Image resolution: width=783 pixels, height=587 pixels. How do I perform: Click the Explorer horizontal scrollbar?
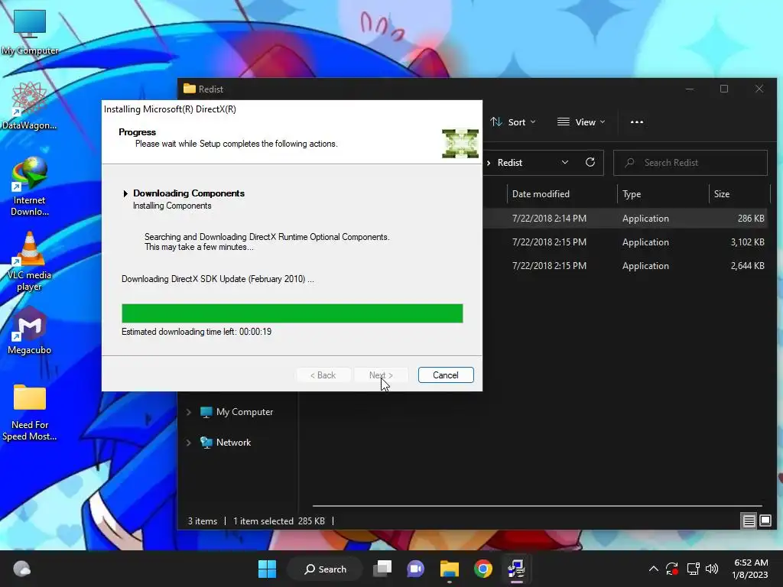[x=538, y=506]
